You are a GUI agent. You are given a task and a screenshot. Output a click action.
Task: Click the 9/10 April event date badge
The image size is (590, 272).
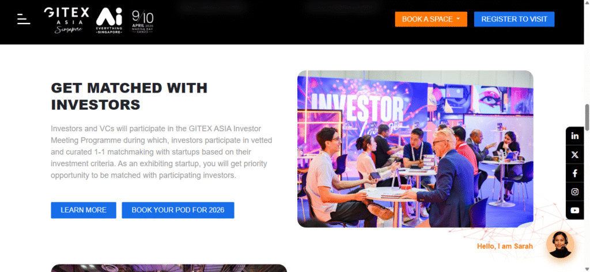[143, 21]
